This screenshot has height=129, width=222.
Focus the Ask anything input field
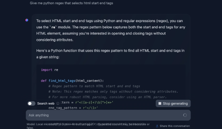pos(108,115)
